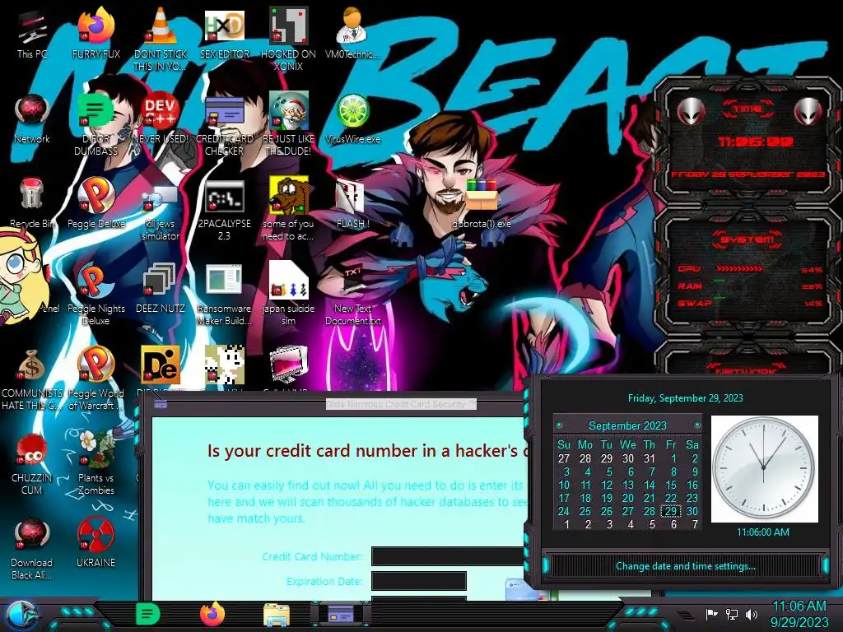Open the Action Center flag tray icon
The width and height of the screenshot is (843, 632).
[711, 614]
